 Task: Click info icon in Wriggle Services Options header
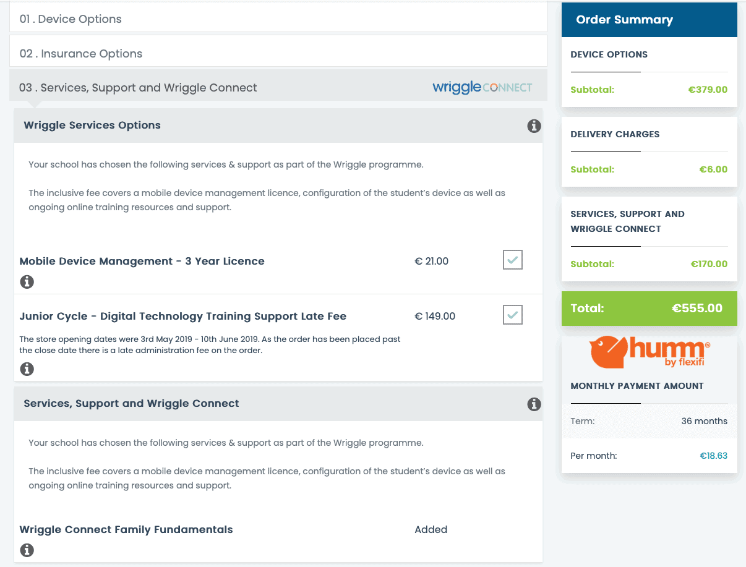pyautogui.click(x=534, y=126)
